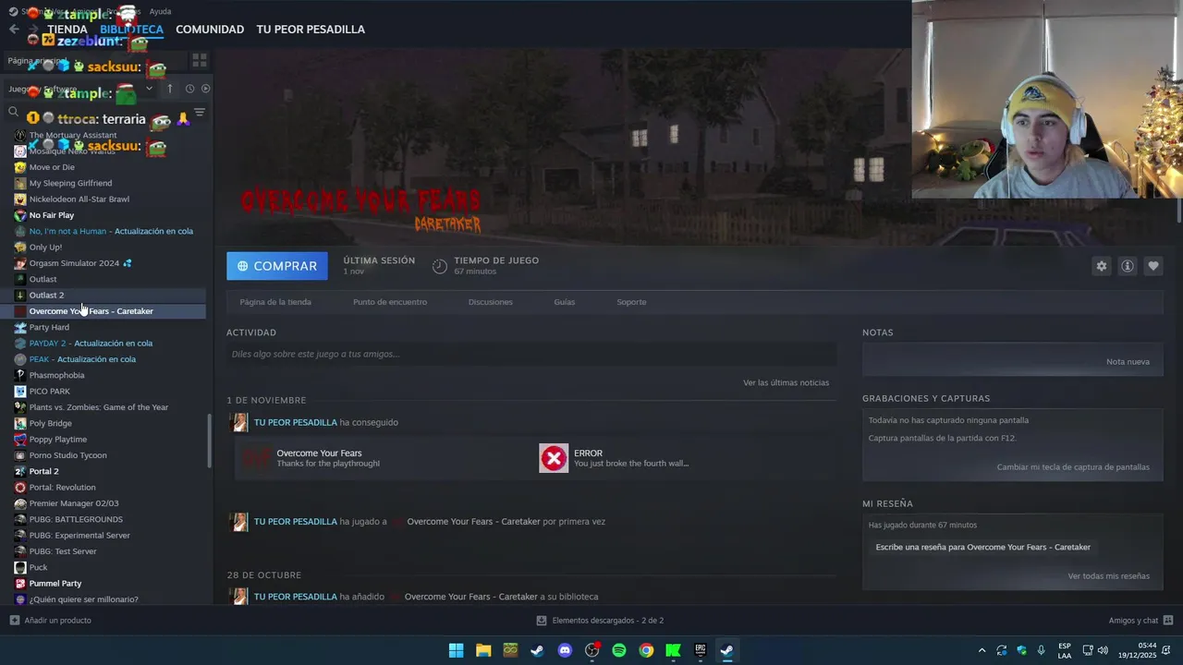Switch library to grid collections view
This screenshot has height=665, width=1183.
tap(200, 61)
